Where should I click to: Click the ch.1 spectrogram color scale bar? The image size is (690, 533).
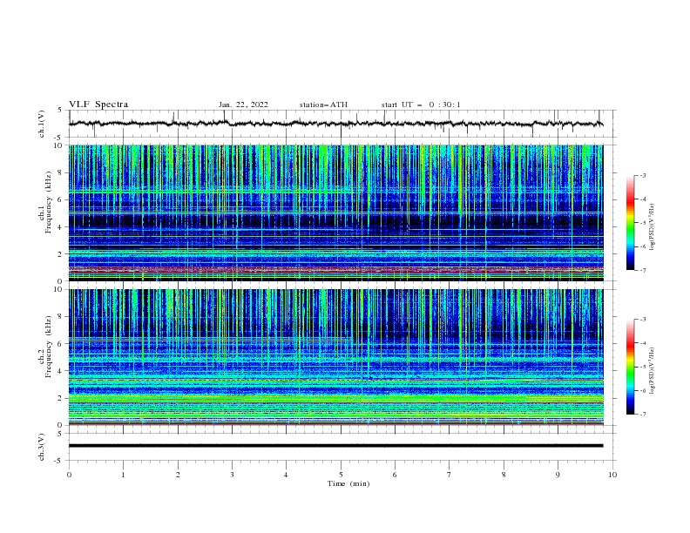(x=631, y=223)
